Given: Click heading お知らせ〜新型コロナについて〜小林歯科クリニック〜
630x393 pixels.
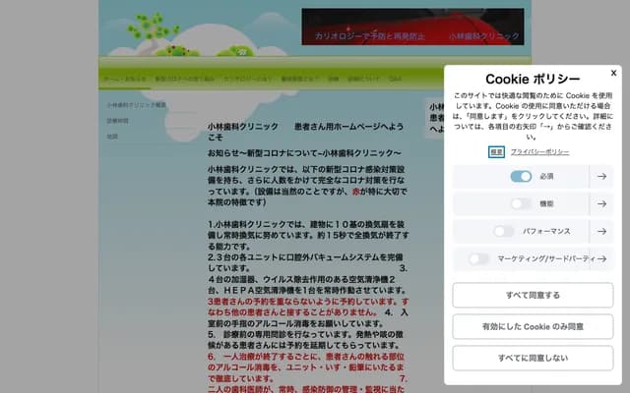Looking at the screenshot, I should pyautogui.click(x=304, y=153).
